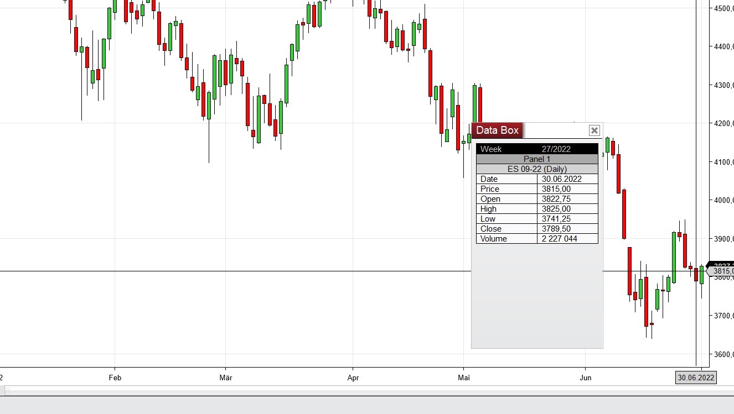The height and width of the screenshot is (414, 734).
Task: Click the Mär label on time axis
Action: (226, 378)
